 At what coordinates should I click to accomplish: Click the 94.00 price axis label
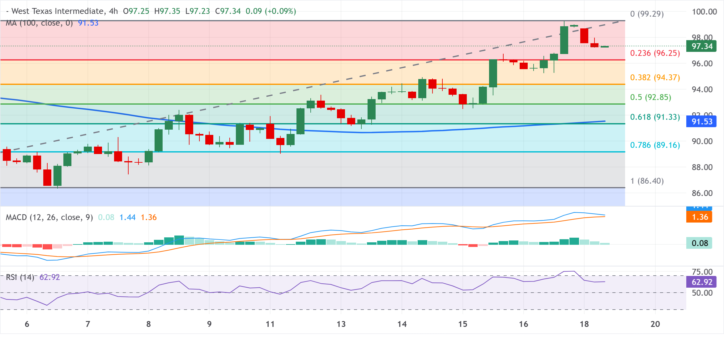click(702, 90)
